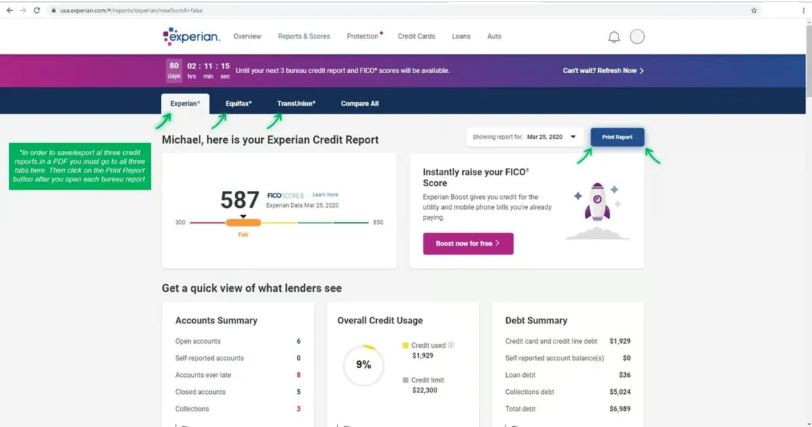Viewport: 812px width, 427px height.
Task: Click the Open accounts row
Action: [x=238, y=341]
